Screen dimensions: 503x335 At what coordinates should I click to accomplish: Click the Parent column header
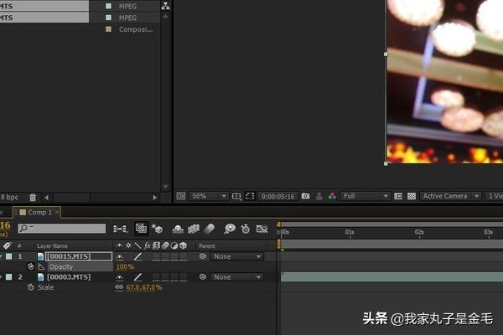coord(207,246)
